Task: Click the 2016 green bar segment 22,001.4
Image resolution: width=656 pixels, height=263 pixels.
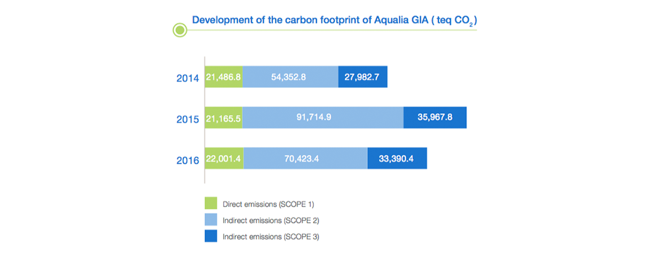Action: pyautogui.click(x=225, y=158)
